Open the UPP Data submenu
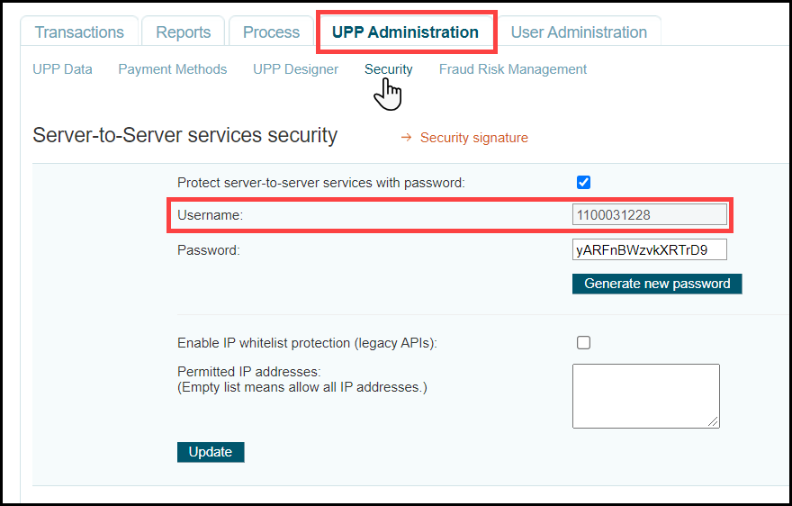 click(62, 69)
